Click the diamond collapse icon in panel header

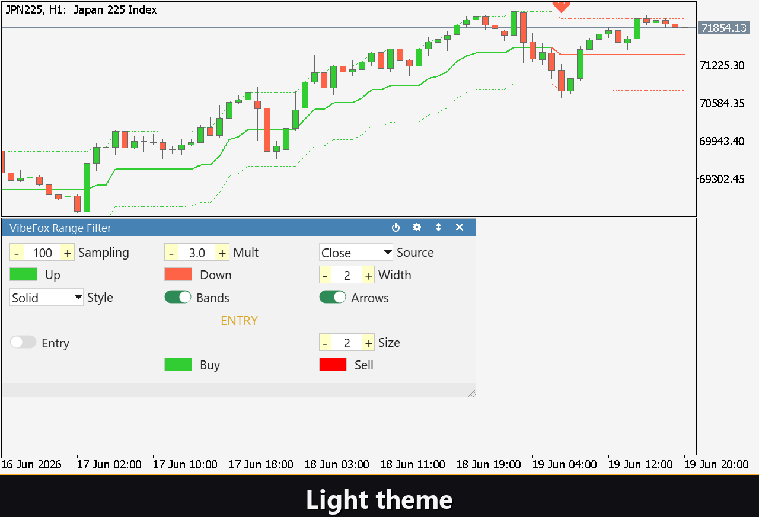click(438, 228)
